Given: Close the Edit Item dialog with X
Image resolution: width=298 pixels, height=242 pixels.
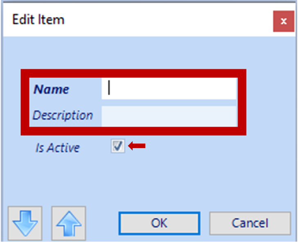Looking at the screenshot, I should point(284,21).
